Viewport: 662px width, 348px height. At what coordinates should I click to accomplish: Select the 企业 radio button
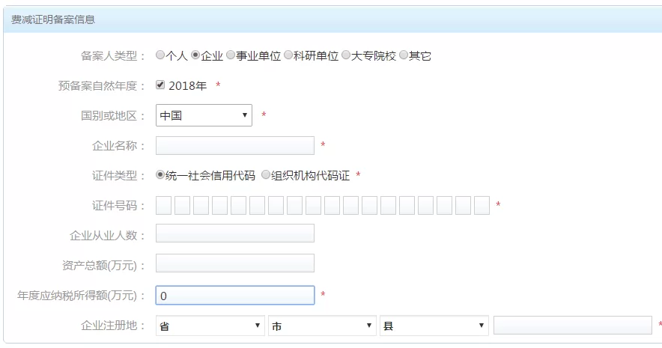pos(196,55)
